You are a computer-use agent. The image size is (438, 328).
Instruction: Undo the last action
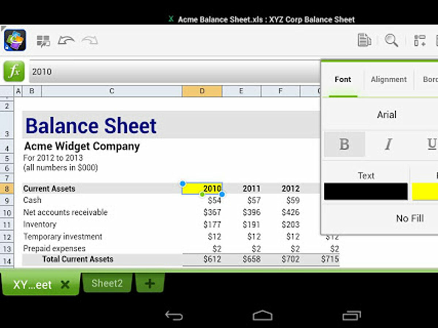[66, 40]
